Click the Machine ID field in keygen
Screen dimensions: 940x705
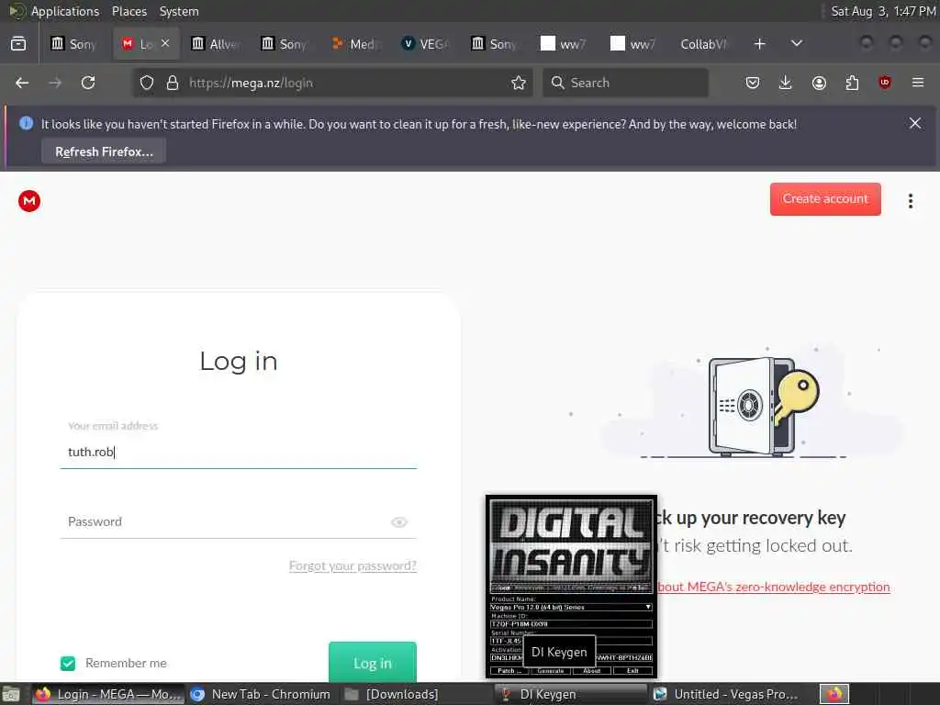pyautogui.click(x=571, y=624)
